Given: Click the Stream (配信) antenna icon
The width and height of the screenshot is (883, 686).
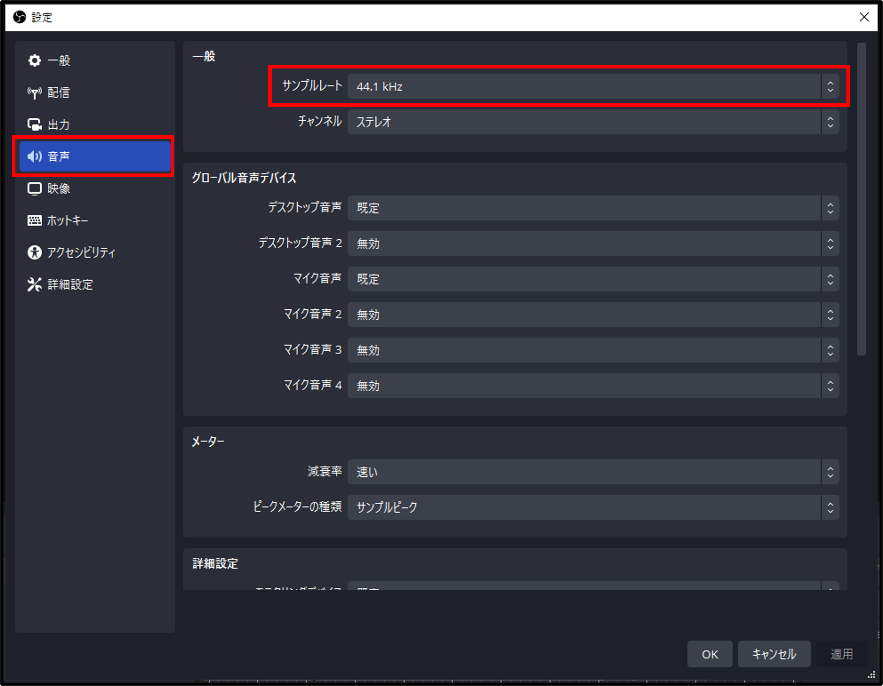Looking at the screenshot, I should [34, 93].
